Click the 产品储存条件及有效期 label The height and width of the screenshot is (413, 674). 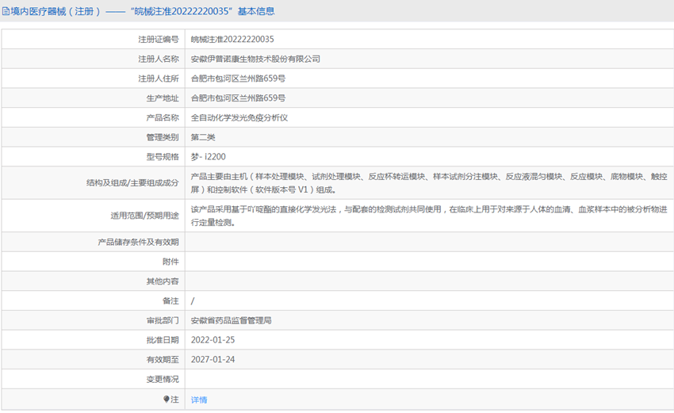(138, 243)
